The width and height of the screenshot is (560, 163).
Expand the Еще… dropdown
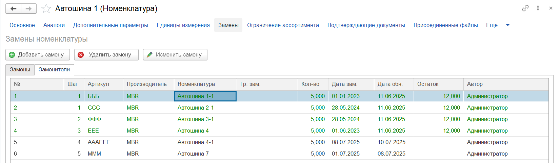498,25
